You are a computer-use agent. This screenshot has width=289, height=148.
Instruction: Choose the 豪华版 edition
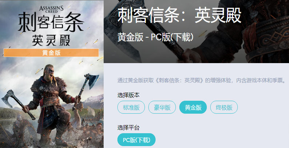pos(162,107)
